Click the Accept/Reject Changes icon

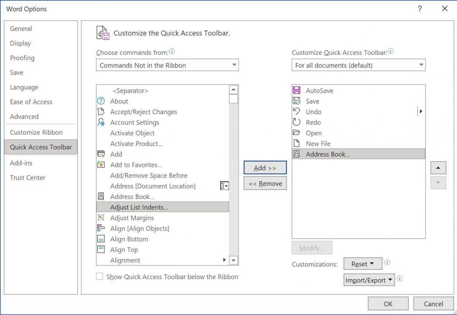101,112
